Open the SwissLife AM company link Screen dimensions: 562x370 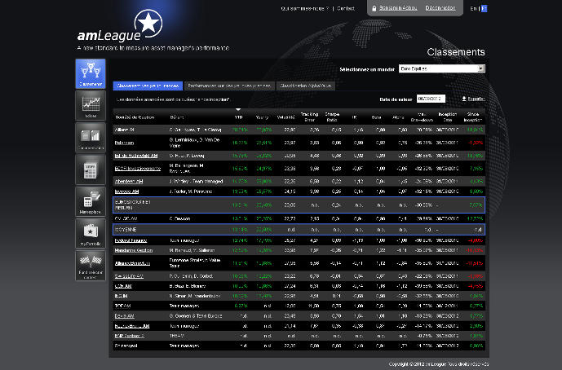(129, 276)
